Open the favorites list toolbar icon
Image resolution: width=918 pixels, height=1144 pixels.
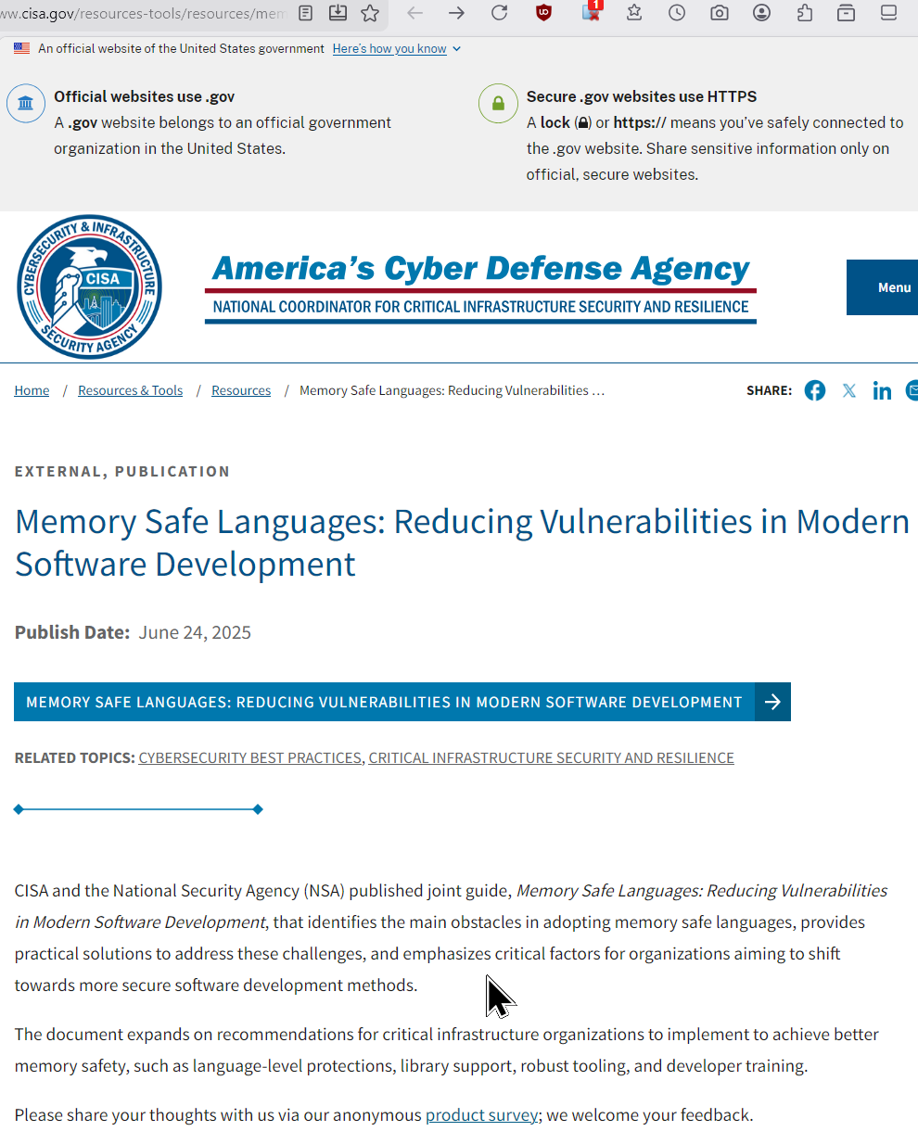click(634, 13)
